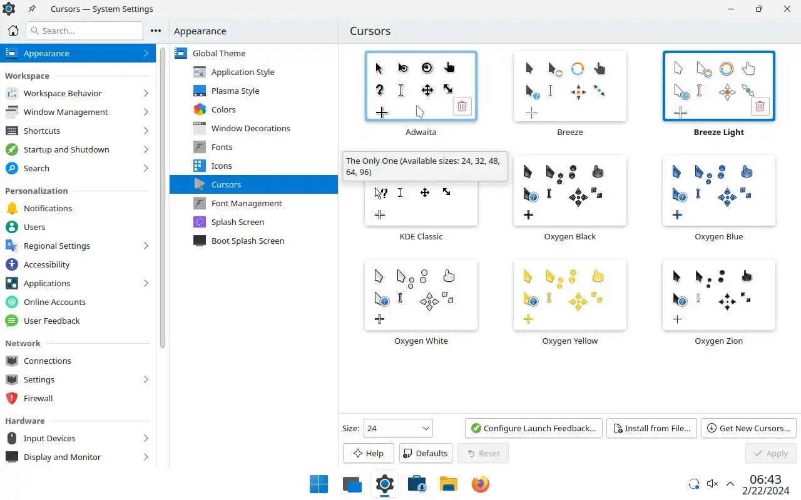Open the file manager from taskbar

[448, 484]
